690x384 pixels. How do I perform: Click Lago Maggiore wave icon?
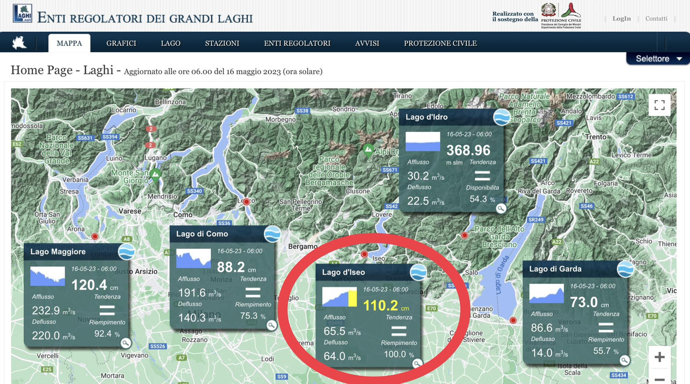(x=127, y=252)
